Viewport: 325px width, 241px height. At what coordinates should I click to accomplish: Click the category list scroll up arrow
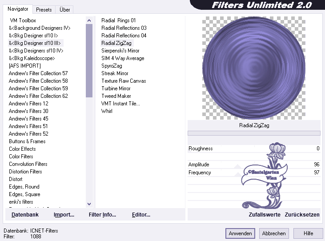pos(89,20)
